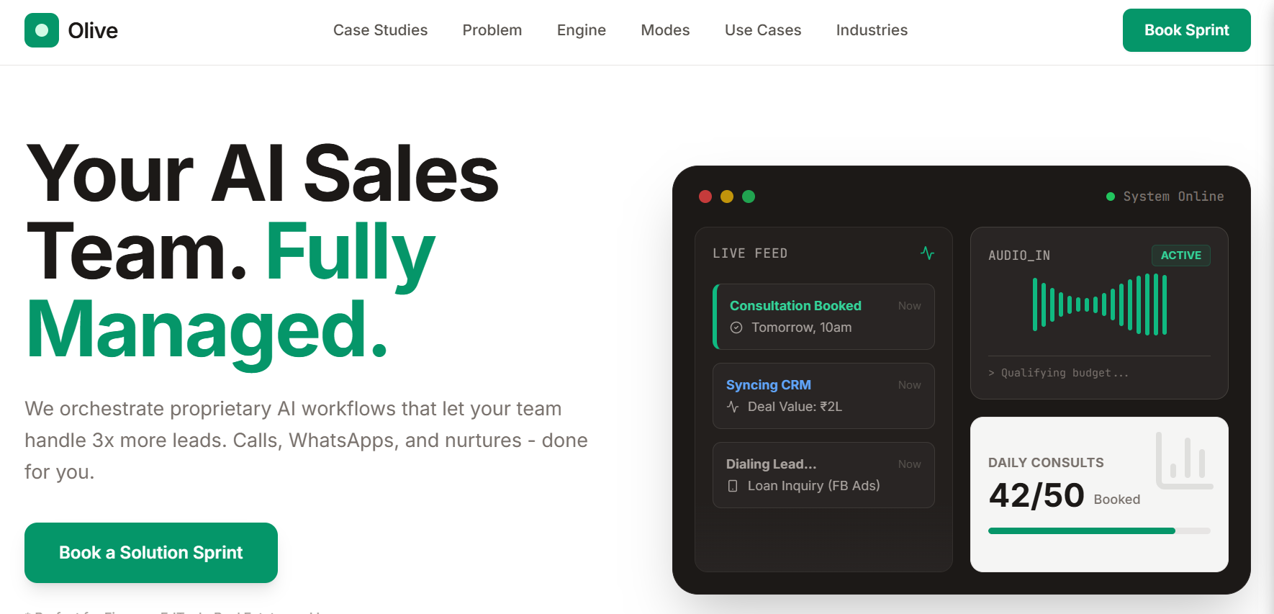Navigate to Use Cases
Viewport: 1274px width, 614px height.
coord(763,30)
